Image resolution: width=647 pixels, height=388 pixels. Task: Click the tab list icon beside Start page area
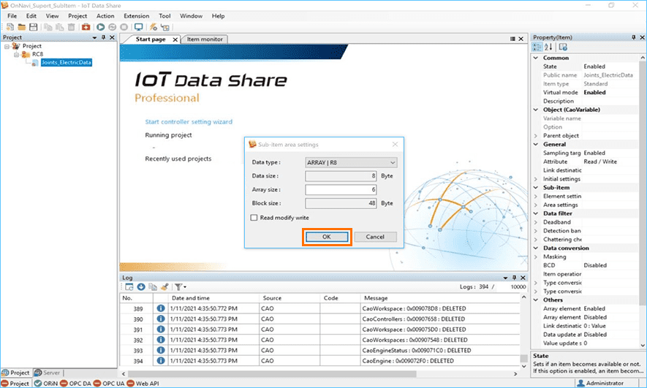point(512,39)
